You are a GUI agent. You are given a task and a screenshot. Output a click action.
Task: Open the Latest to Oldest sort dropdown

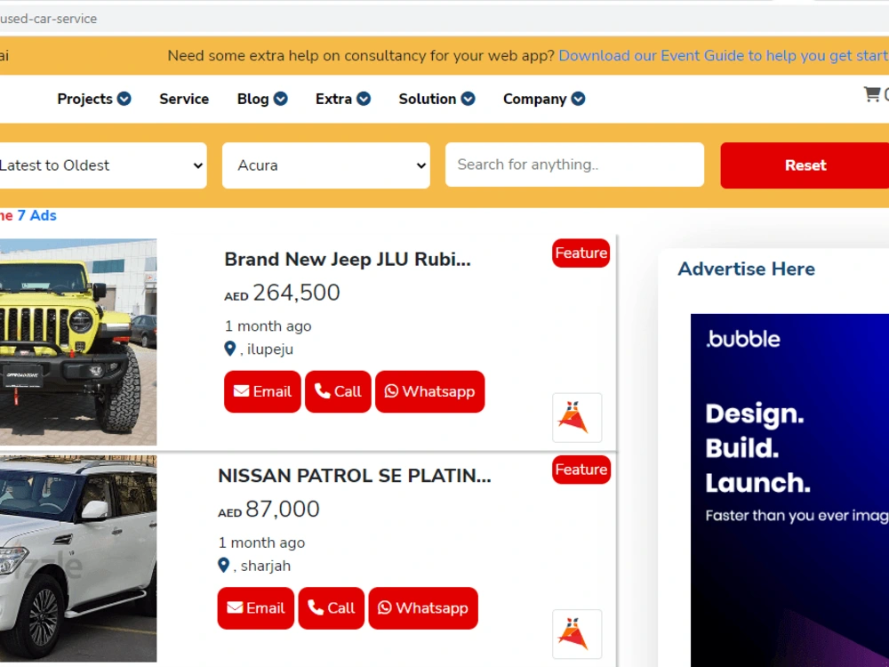point(102,165)
